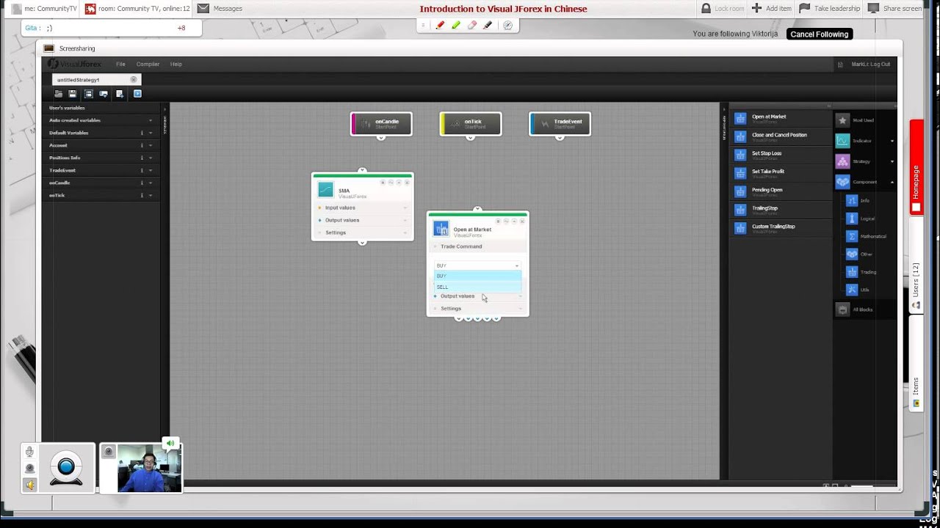The image size is (940, 528).
Task: Open the Other component subcategory
Action: [852, 254]
